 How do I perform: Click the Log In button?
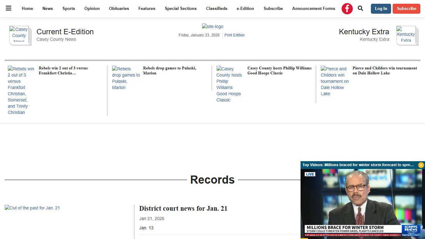tap(381, 9)
